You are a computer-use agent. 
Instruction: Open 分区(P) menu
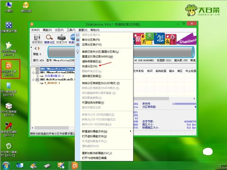pos(59,30)
